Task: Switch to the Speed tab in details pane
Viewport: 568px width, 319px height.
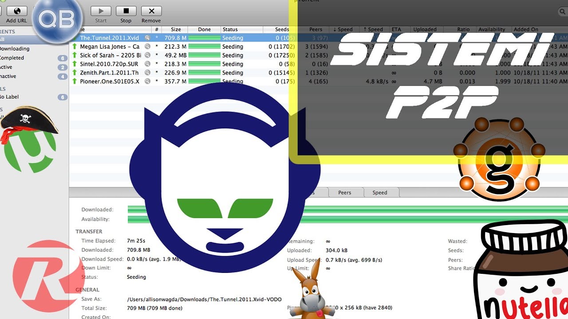Action: coord(380,192)
